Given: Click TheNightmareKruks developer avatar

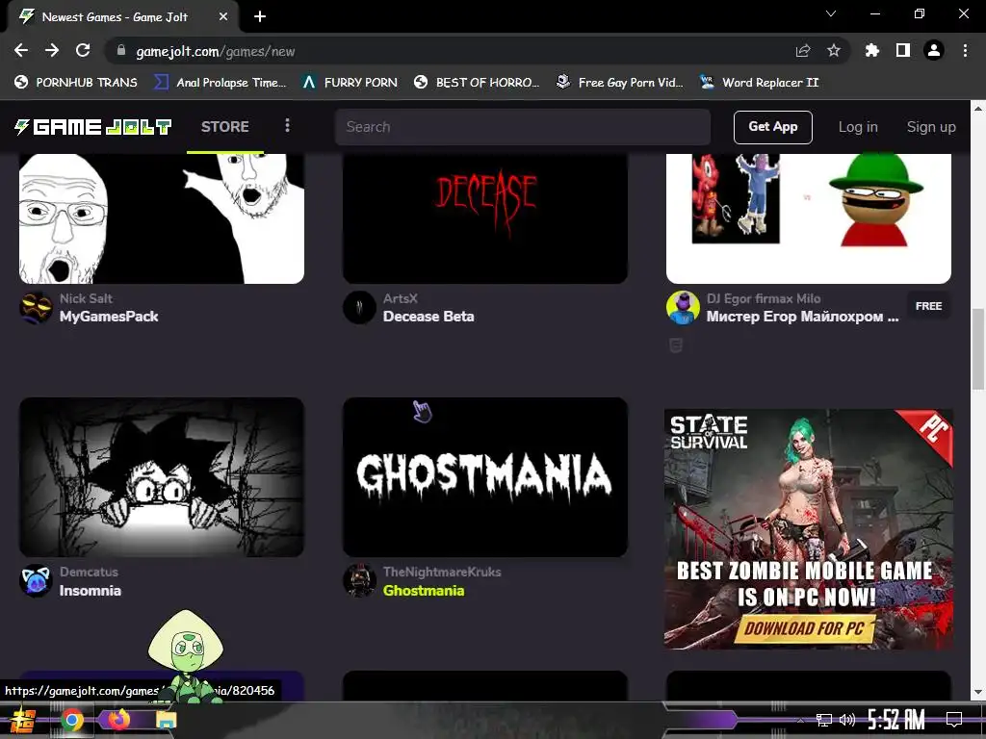Looking at the screenshot, I should [359, 580].
